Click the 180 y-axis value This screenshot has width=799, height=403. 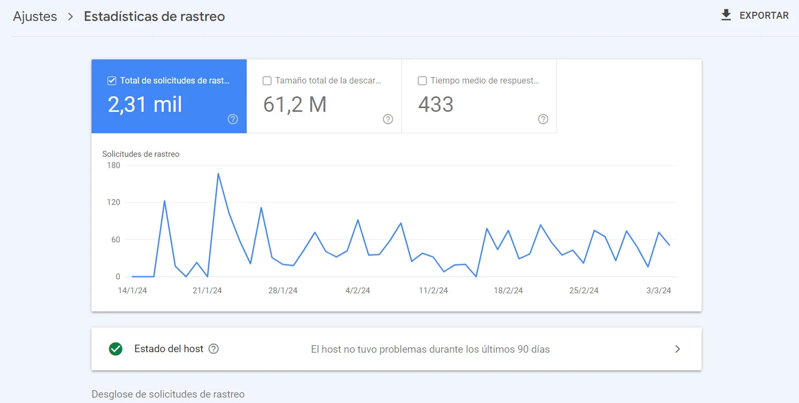[113, 165]
